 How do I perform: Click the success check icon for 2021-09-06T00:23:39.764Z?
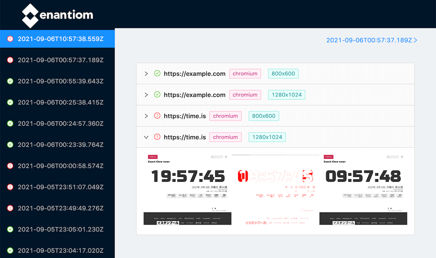(x=10, y=145)
